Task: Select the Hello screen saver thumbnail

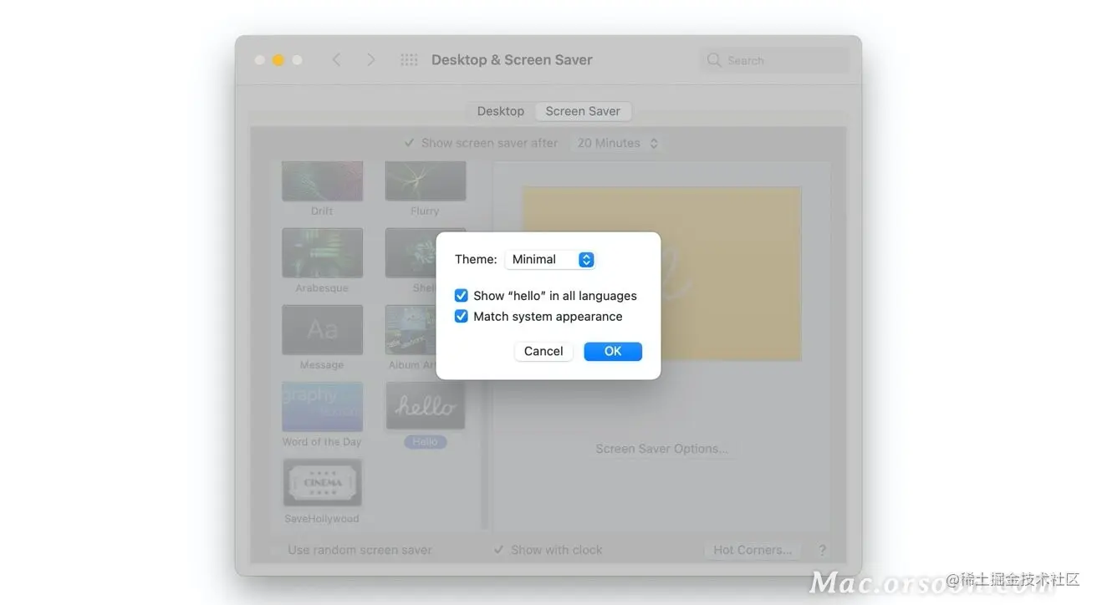Action: point(425,406)
